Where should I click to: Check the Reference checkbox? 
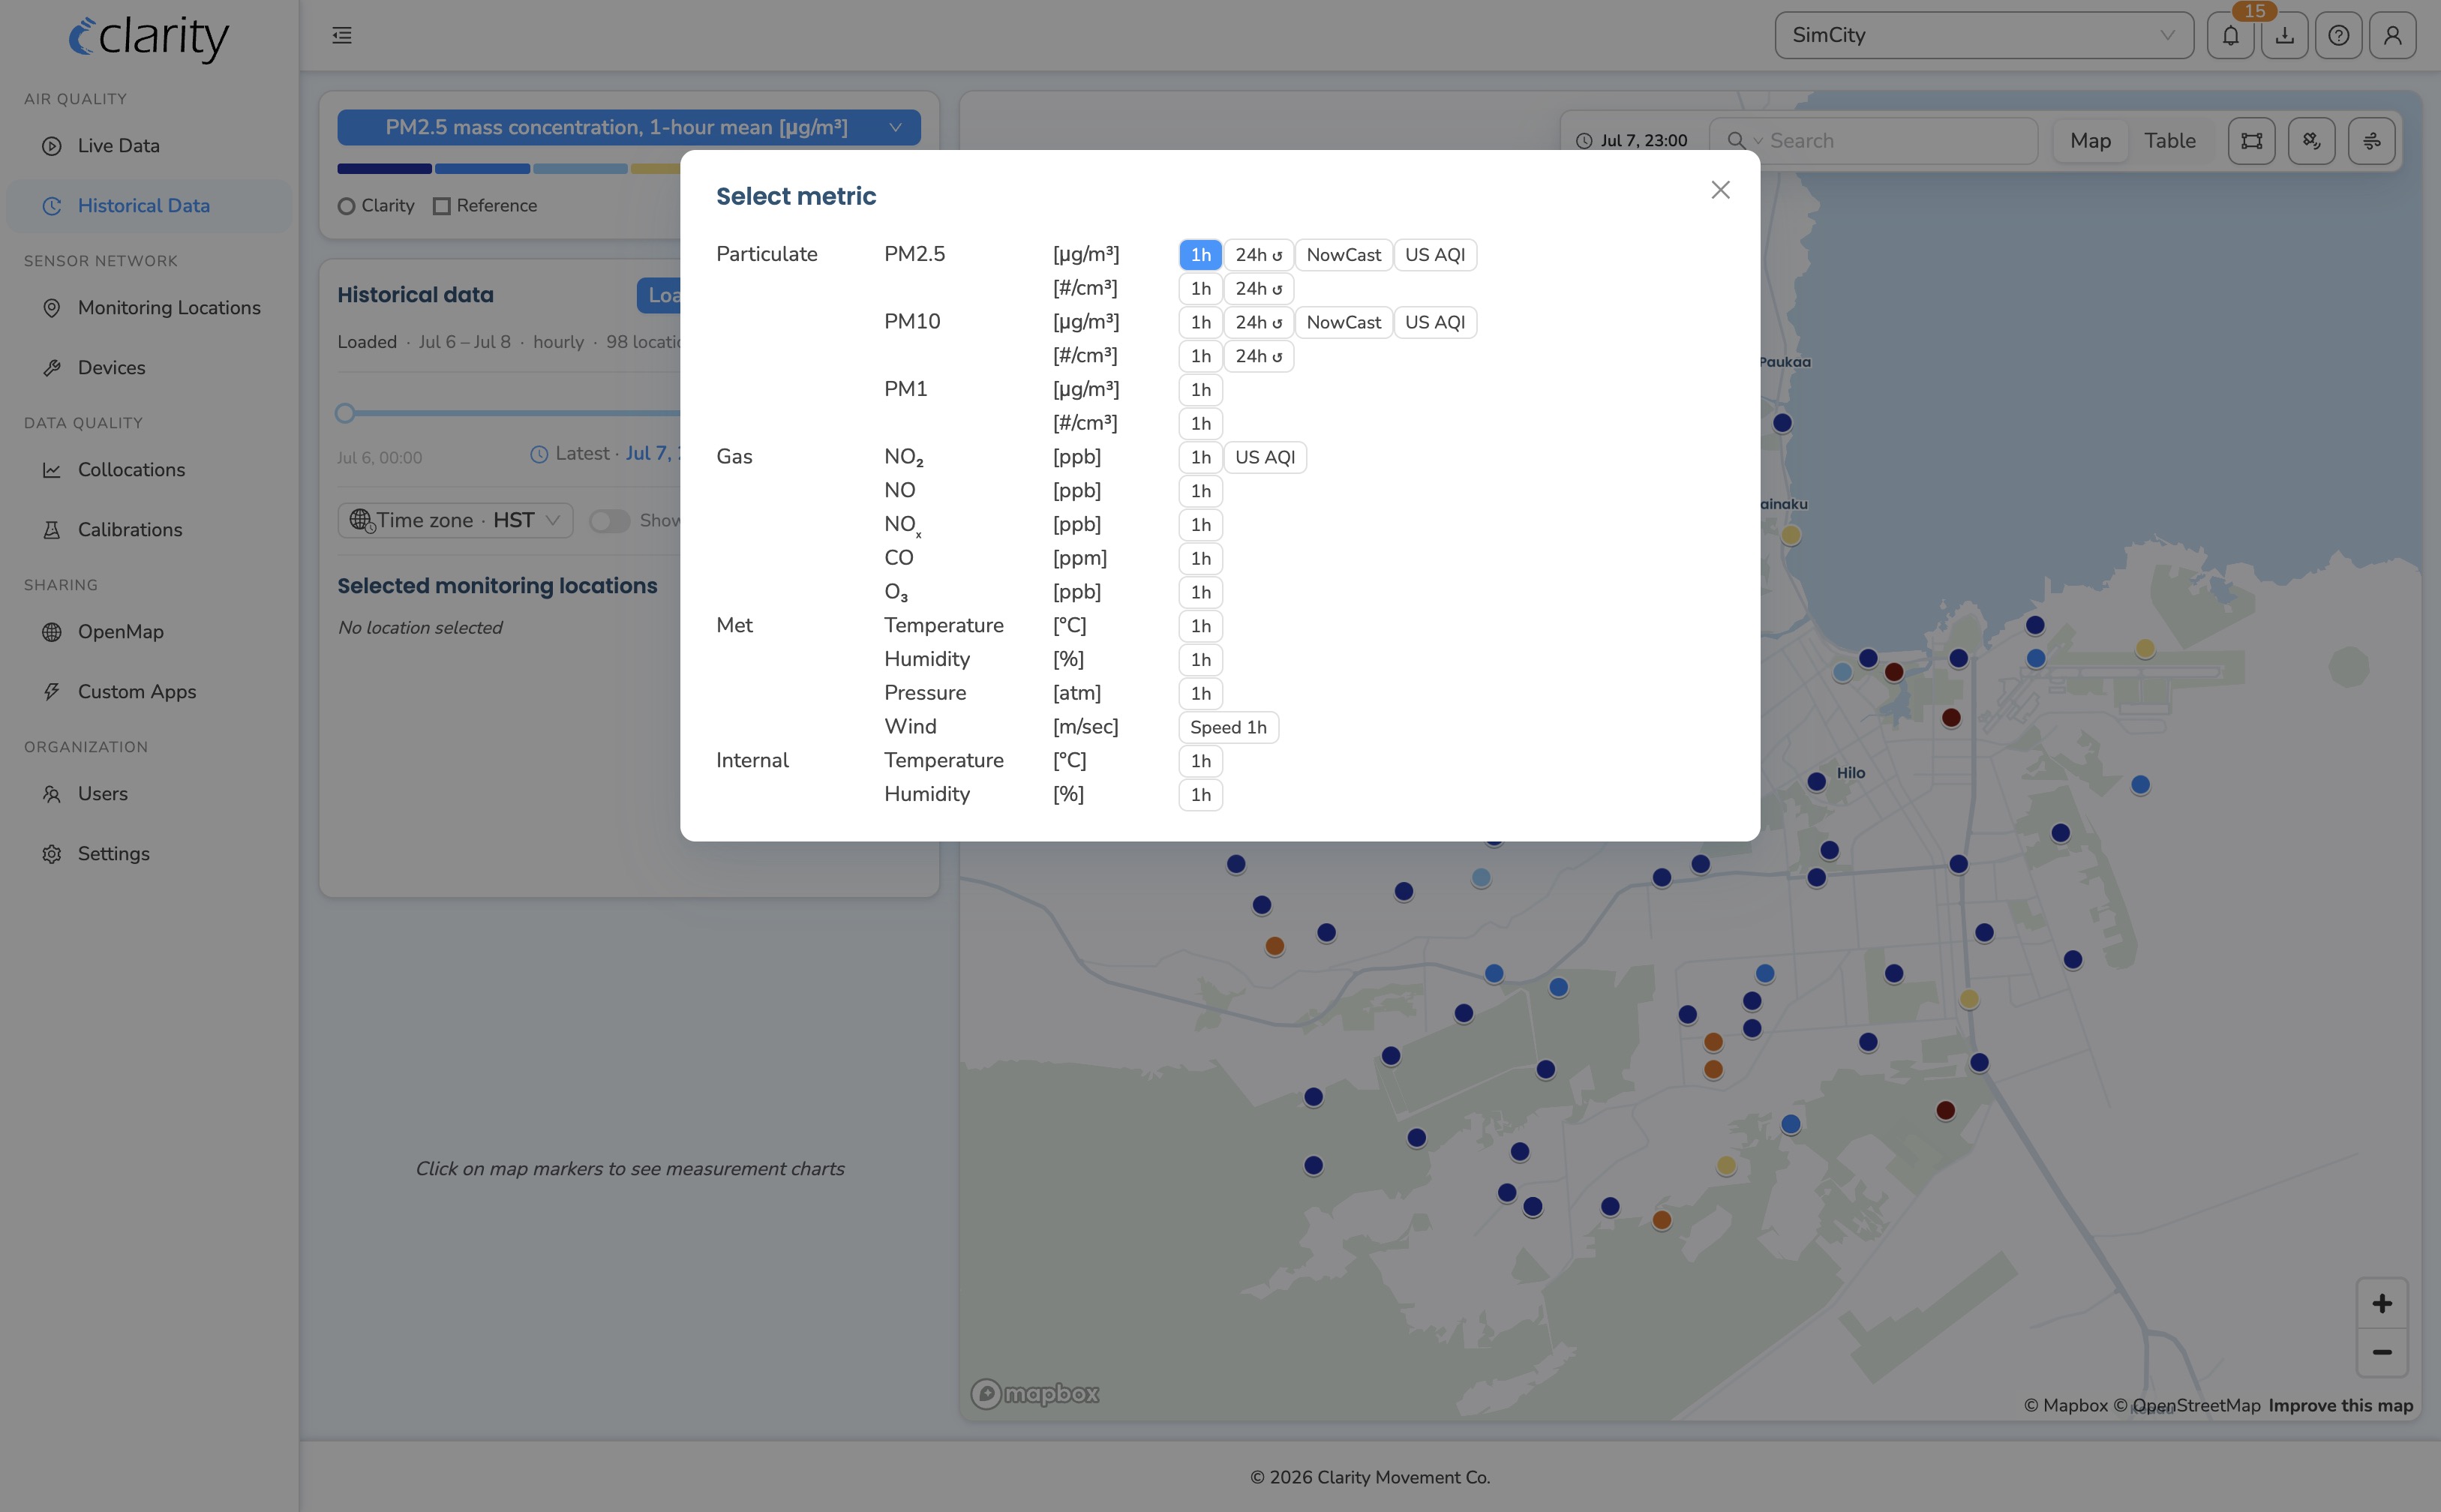click(441, 207)
